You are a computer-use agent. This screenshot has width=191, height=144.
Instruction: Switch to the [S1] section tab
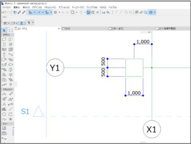click(66, 29)
